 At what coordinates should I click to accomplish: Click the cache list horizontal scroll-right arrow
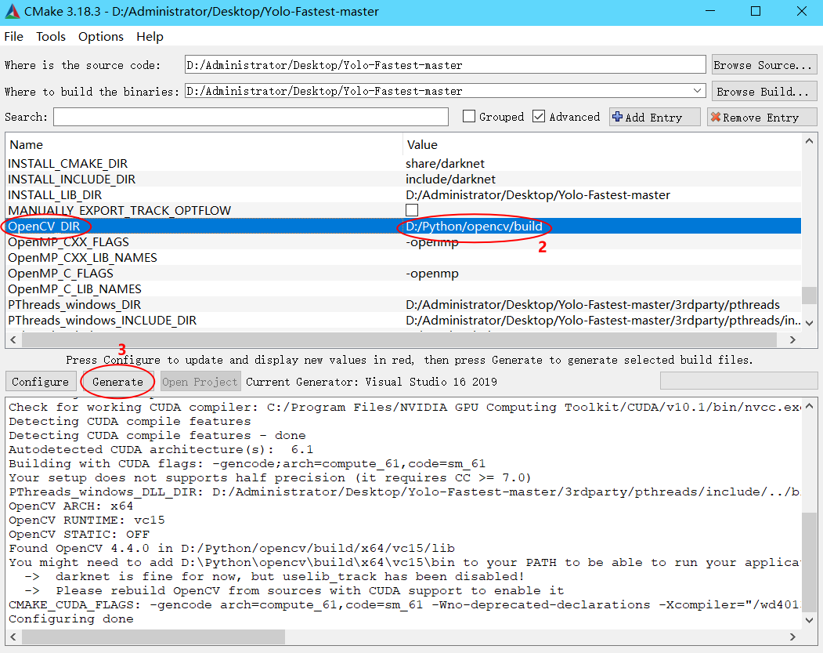792,340
